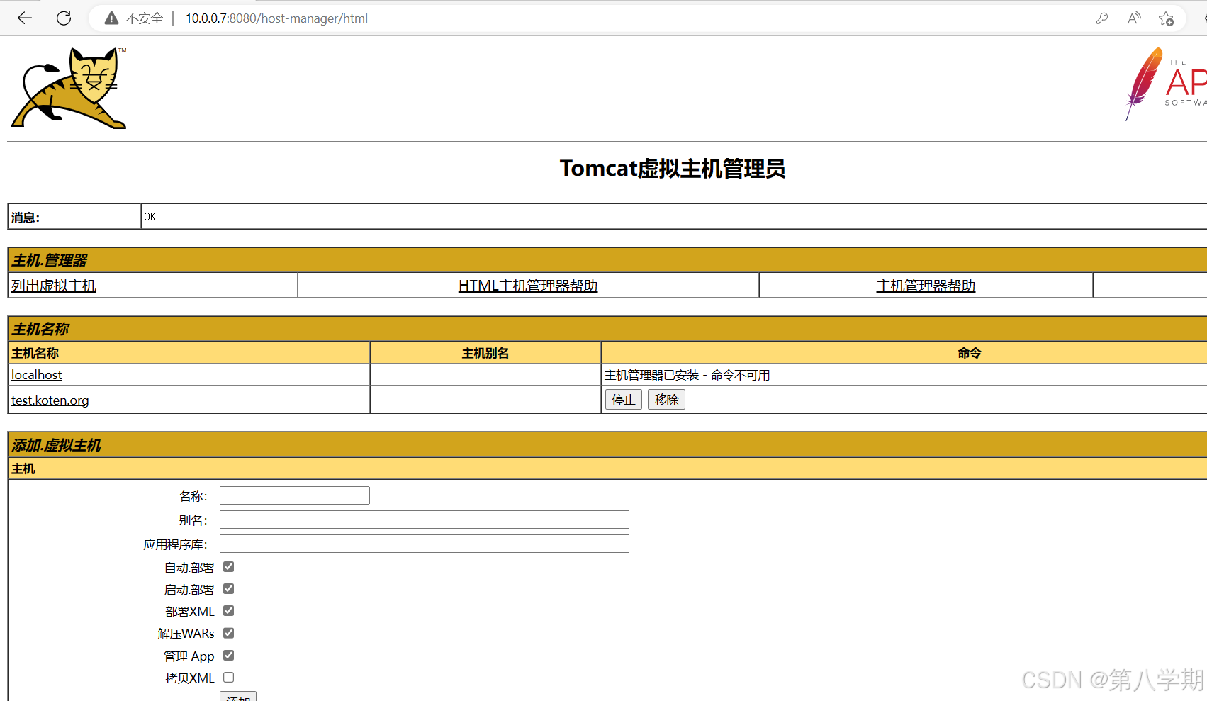Viewport: 1207px width, 701px height.
Task: Click the 主机管理器已安装 - 命令不可用 text
Action: click(x=687, y=375)
